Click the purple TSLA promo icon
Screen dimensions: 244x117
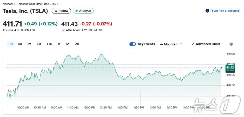[207, 11]
